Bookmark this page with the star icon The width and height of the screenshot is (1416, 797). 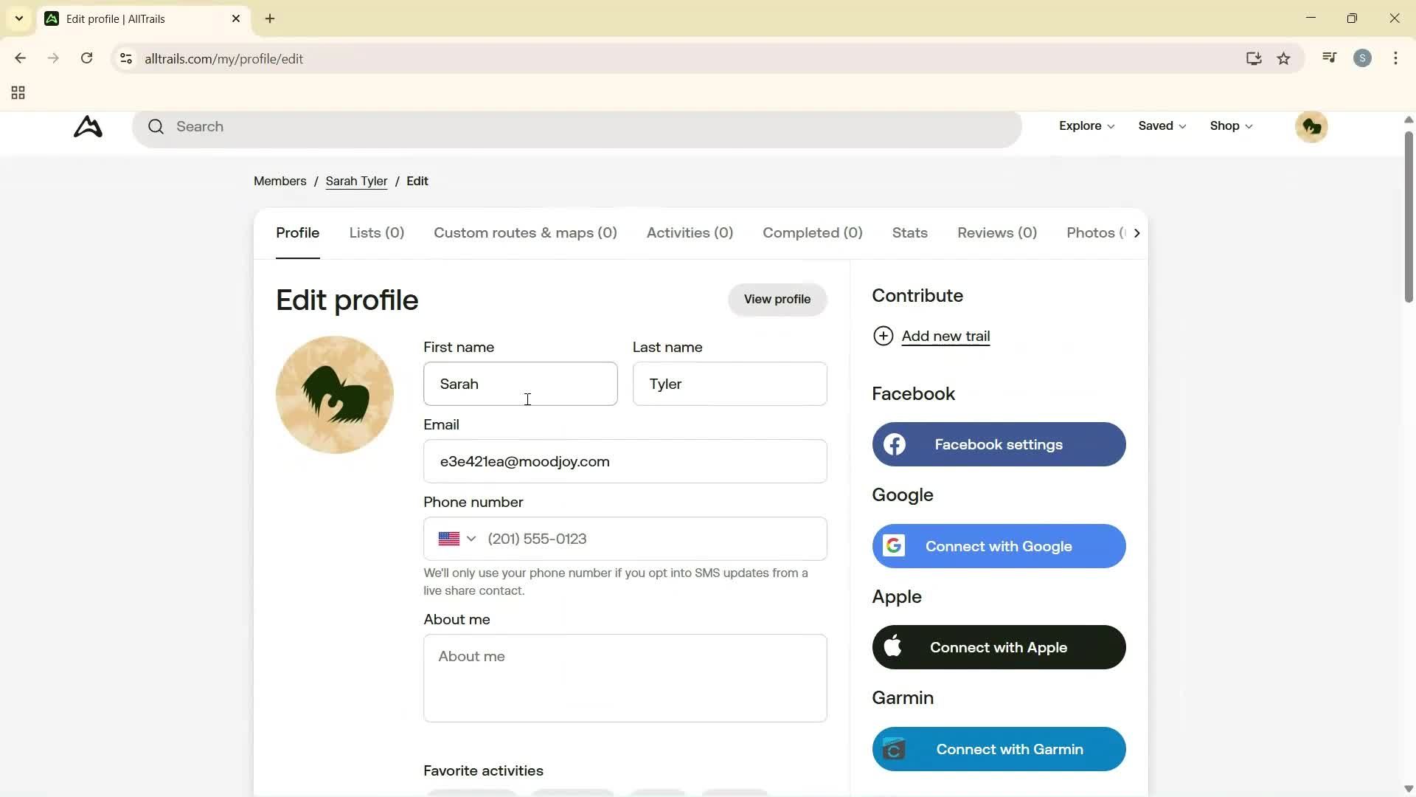point(1284,58)
